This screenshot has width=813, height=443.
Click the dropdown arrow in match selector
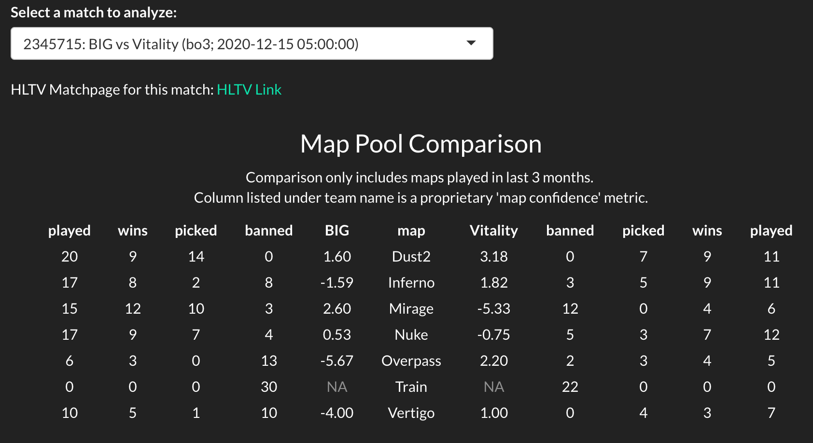(x=471, y=43)
